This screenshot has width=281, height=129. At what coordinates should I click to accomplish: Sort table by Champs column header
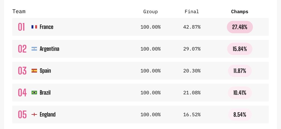coord(240,12)
